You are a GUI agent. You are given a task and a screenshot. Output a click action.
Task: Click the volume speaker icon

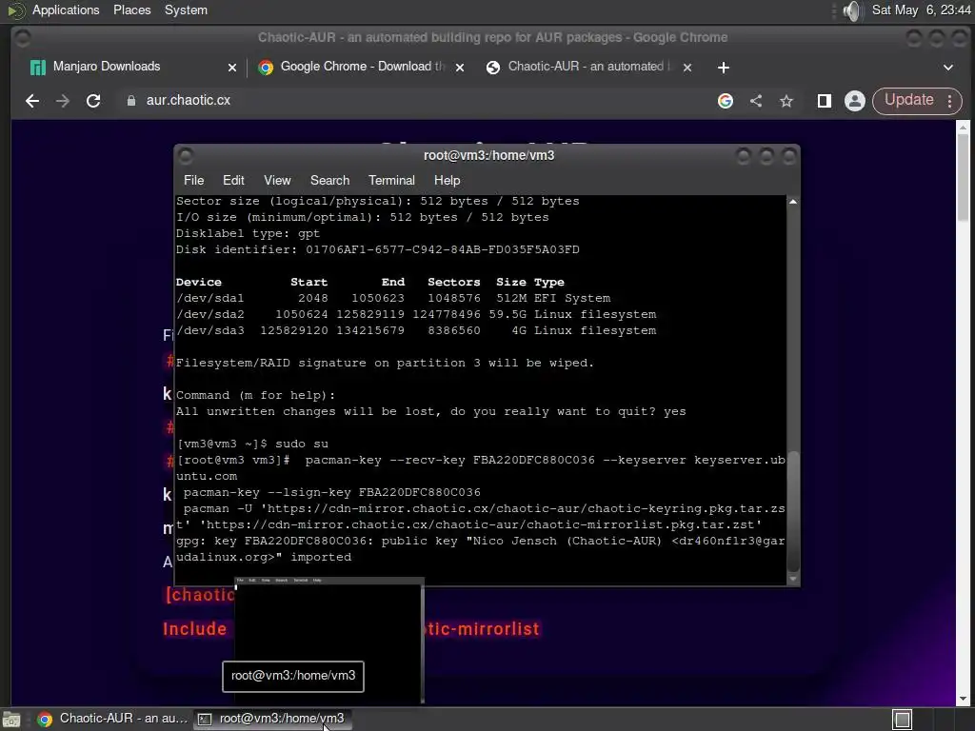pyautogui.click(x=853, y=10)
